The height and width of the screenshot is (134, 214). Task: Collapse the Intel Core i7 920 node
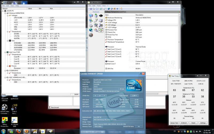(x=5, y=52)
